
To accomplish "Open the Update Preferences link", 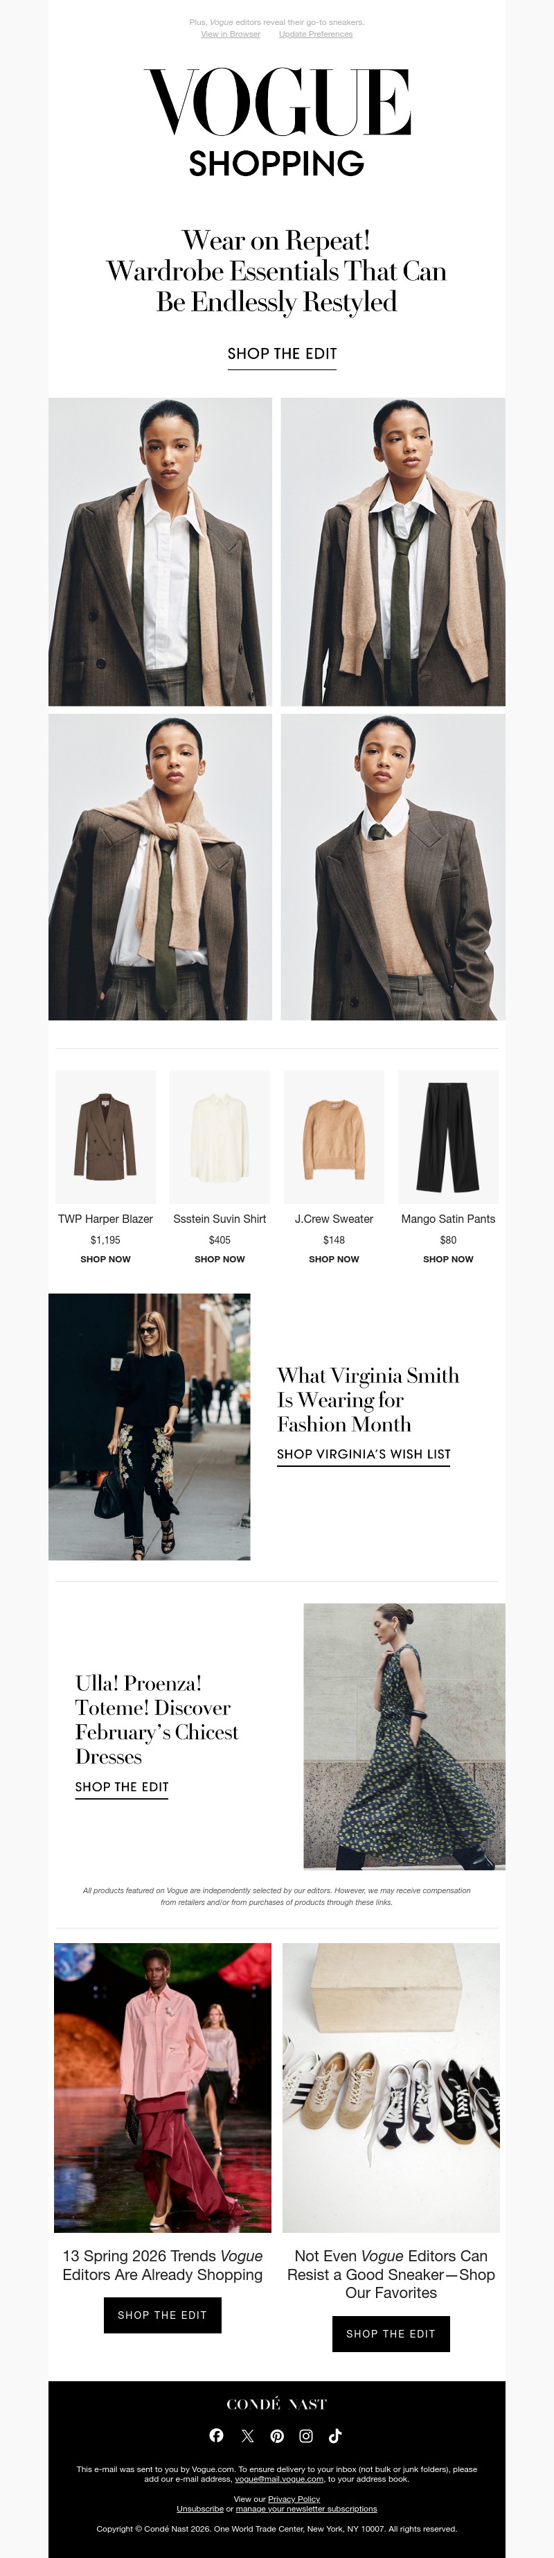I will point(316,34).
